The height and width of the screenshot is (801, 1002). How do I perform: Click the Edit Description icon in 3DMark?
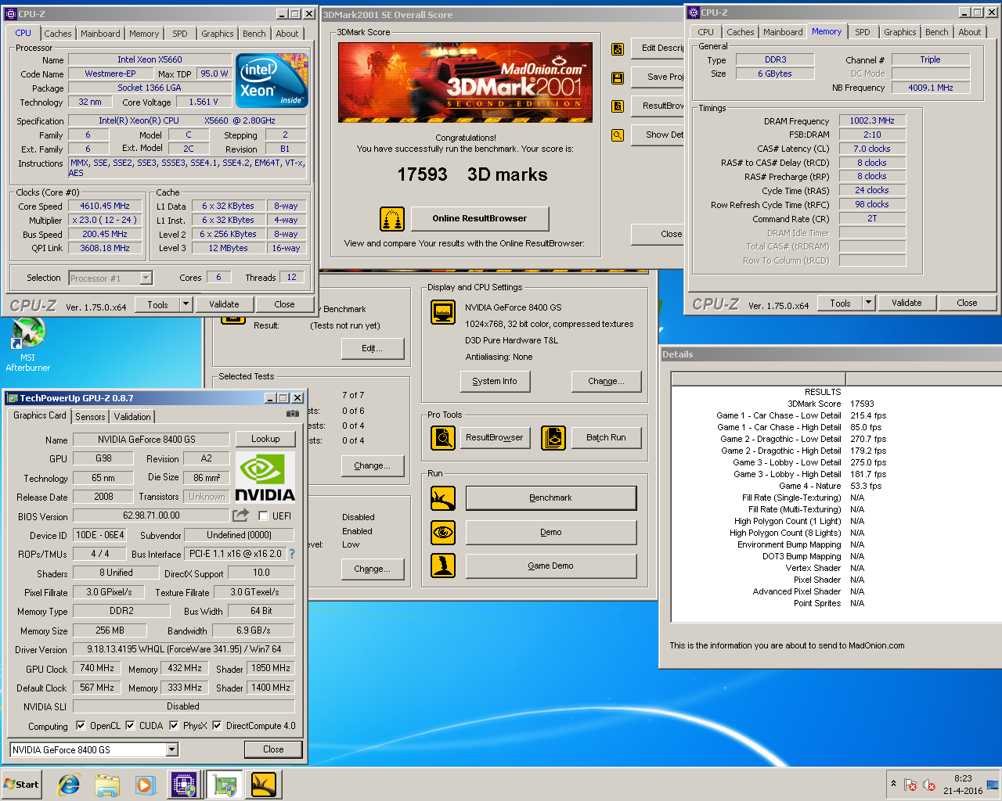618,49
